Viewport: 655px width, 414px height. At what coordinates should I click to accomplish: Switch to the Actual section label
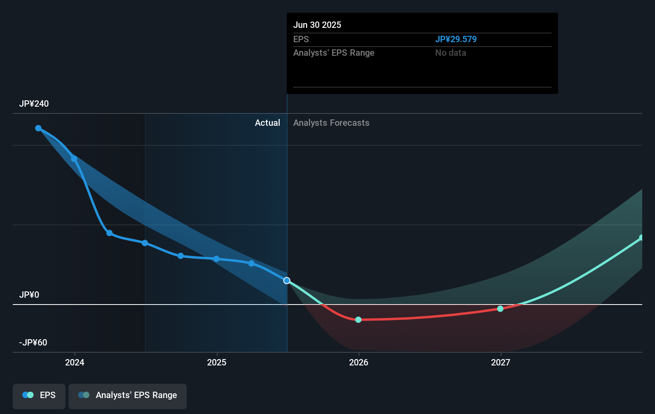pos(267,123)
